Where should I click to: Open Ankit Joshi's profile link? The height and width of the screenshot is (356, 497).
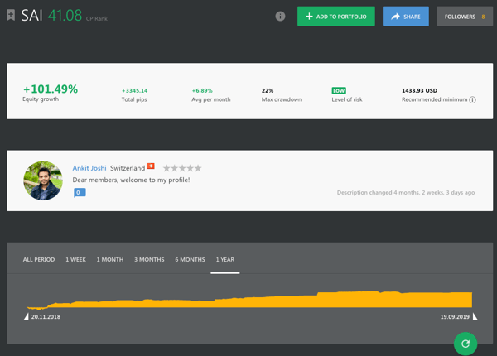pyautogui.click(x=89, y=168)
